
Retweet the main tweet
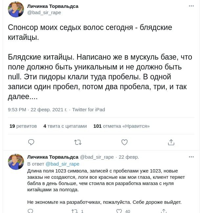pyautogui.click(x=78, y=142)
